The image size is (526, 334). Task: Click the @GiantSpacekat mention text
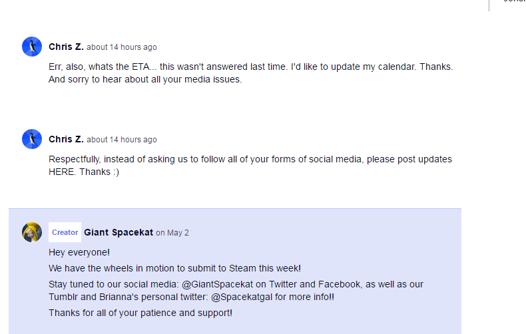click(x=217, y=284)
